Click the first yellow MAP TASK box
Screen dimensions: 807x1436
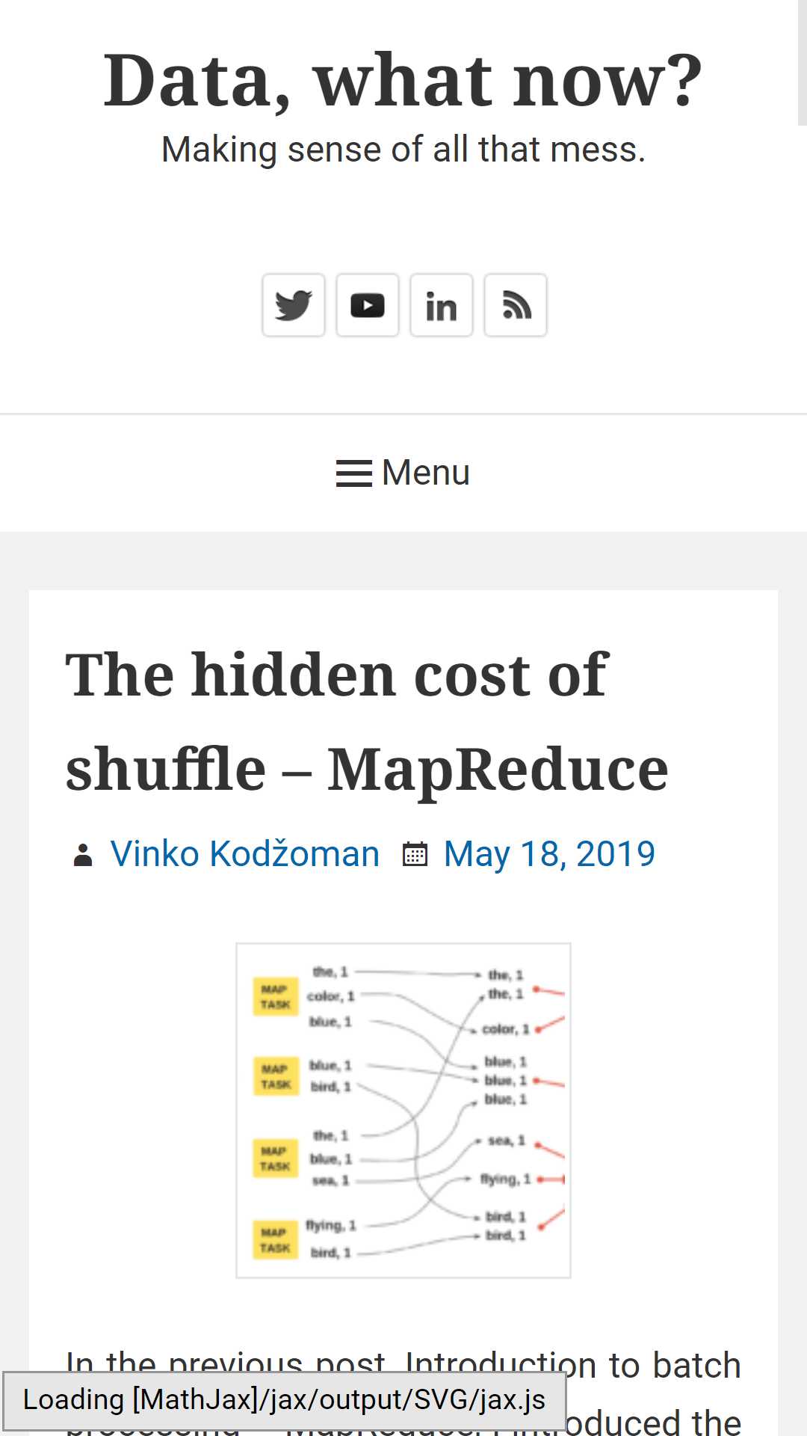275,996
